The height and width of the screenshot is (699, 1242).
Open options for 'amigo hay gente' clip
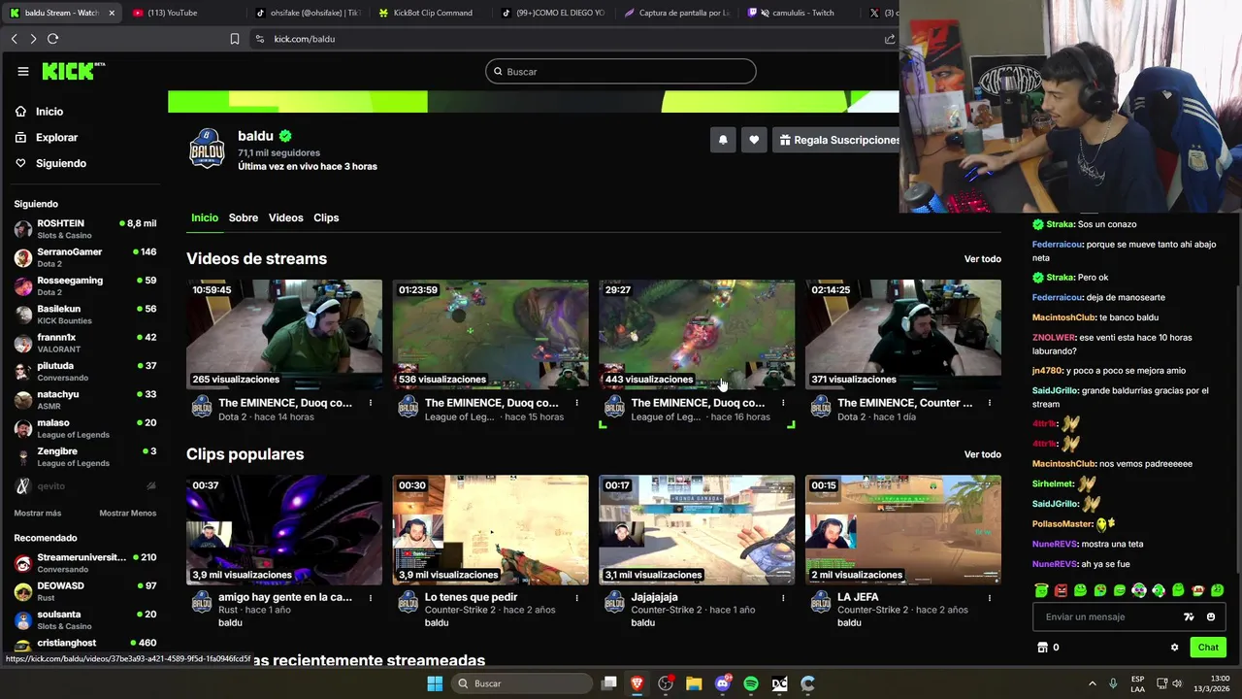(371, 598)
